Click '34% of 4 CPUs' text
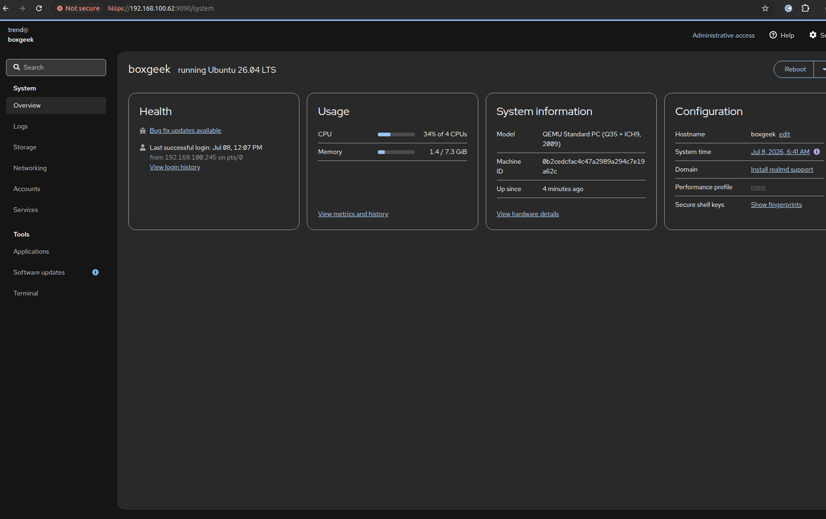 pyautogui.click(x=445, y=134)
